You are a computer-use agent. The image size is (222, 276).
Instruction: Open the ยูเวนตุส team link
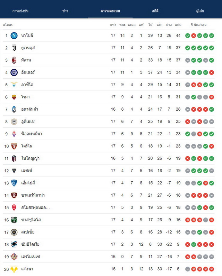28,48
